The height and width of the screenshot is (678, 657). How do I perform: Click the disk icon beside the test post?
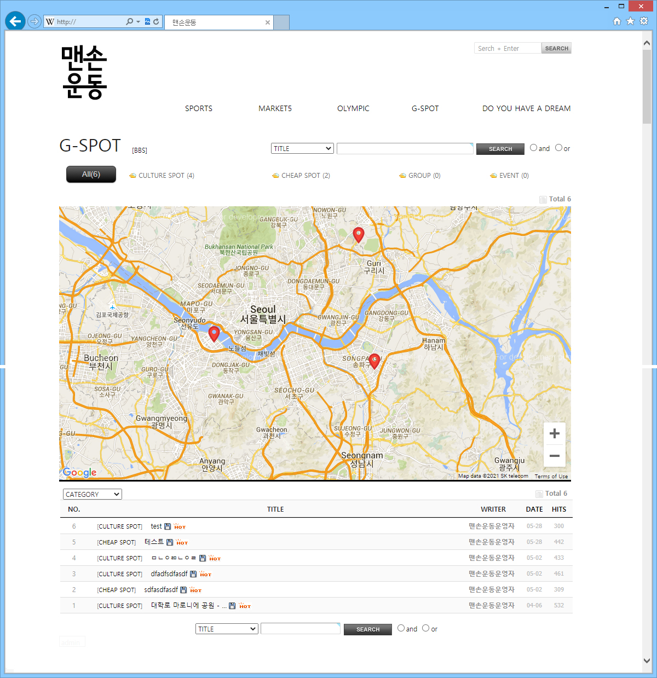click(x=168, y=526)
